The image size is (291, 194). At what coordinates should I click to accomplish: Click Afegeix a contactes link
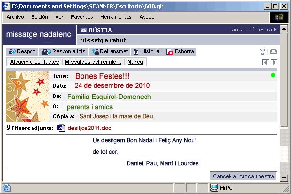tap(34, 62)
